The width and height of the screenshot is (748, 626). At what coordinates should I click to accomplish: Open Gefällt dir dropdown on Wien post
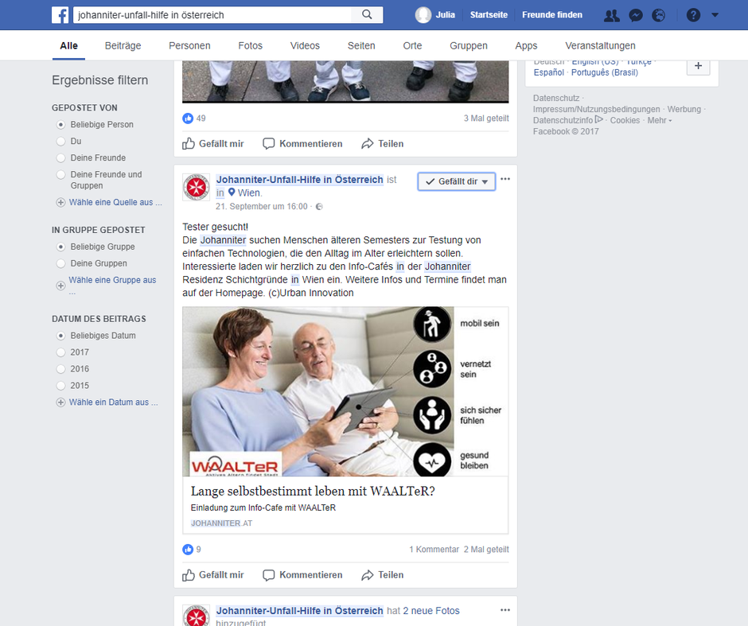[x=457, y=181]
